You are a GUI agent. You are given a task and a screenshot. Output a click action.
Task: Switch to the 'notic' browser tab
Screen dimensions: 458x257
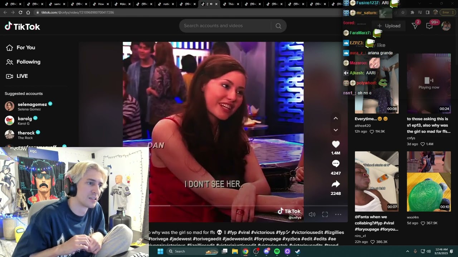coord(166,4)
